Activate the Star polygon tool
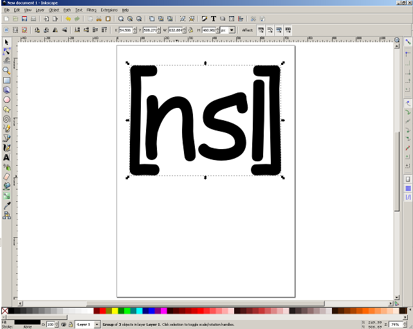This screenshot has width=413, height=329. pos(6,109)
